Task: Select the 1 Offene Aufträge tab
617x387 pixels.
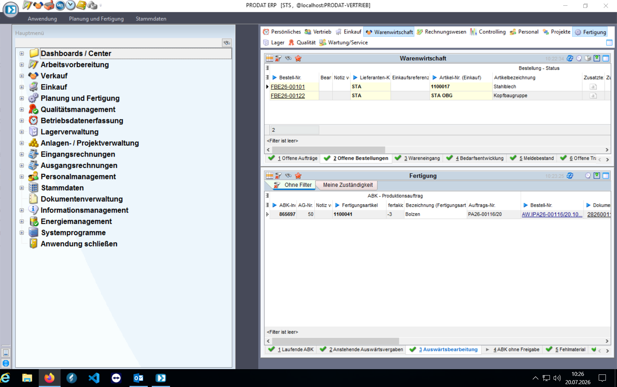Action: pos(293,158)
